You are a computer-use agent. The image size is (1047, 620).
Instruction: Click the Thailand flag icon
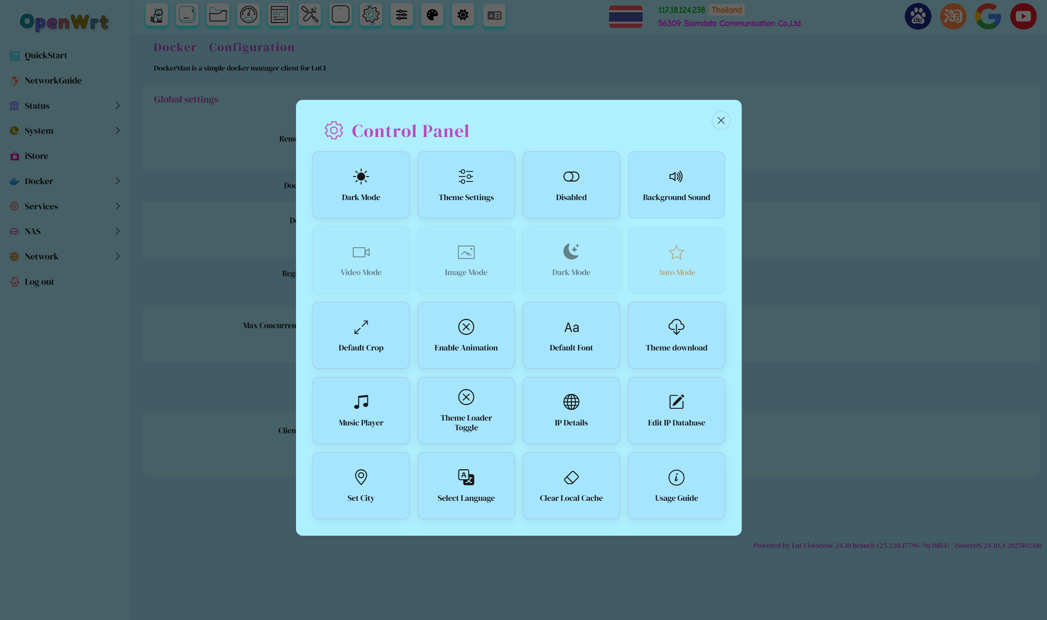click(x=626, y=17)
